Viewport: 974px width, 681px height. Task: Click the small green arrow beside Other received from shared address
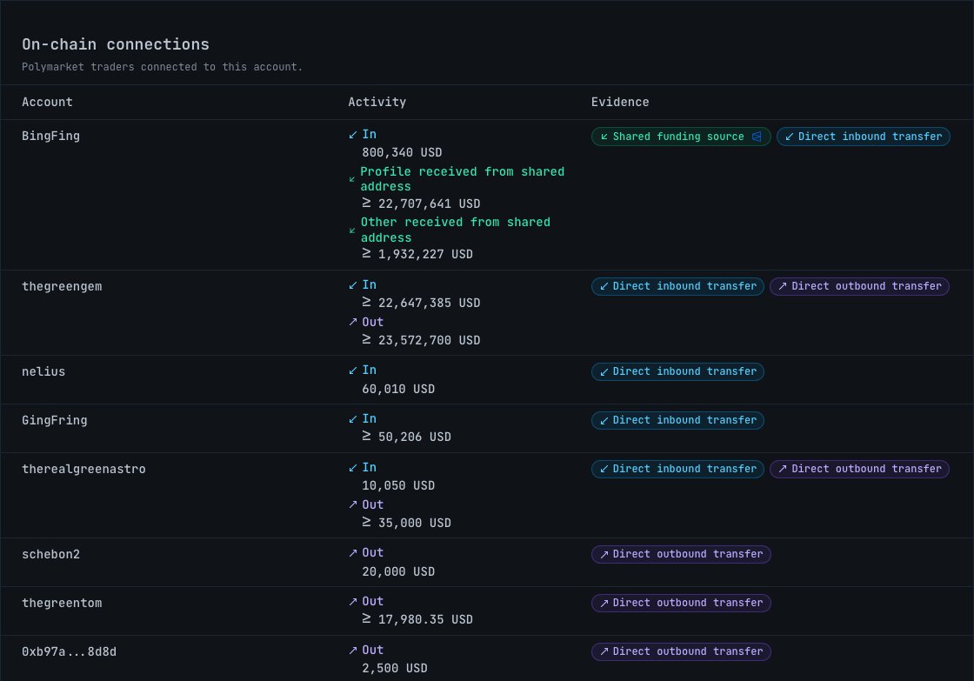coord(352,230)
